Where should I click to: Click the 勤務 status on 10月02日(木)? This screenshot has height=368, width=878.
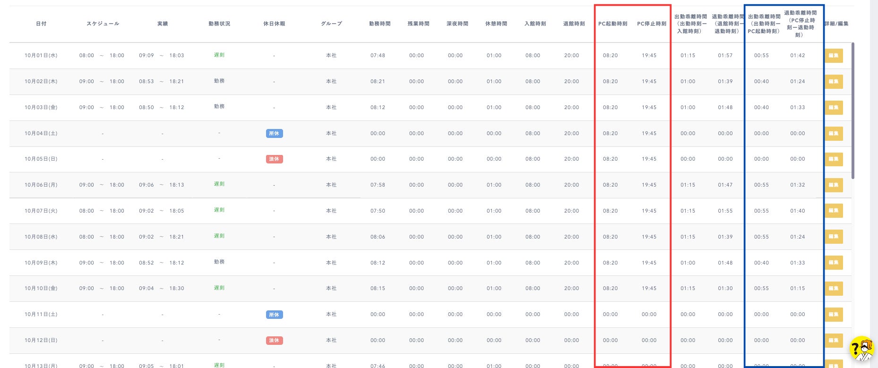219,81
